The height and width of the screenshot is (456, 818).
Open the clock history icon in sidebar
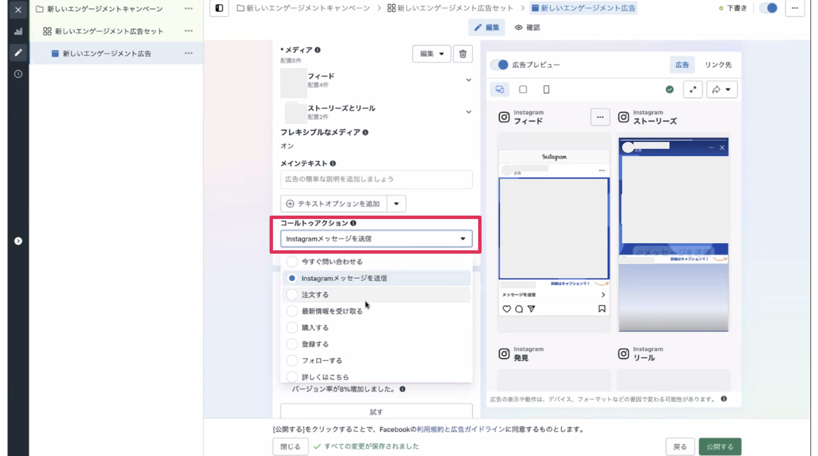click(18, 74)
